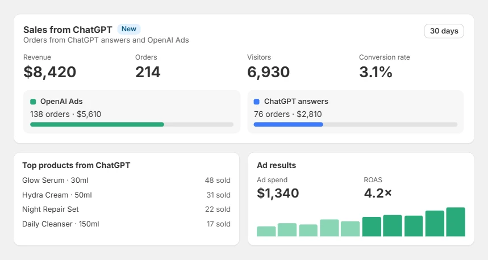488x260 pixels.
Task: Open the 30 days range selector
Action: [444, 31]
